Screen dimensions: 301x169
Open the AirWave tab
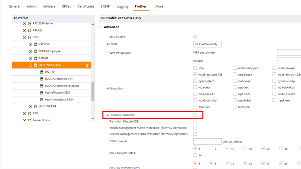[49, 6]
